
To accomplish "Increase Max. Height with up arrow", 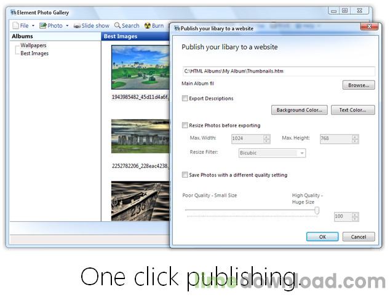I will click(x=355, y=136).
